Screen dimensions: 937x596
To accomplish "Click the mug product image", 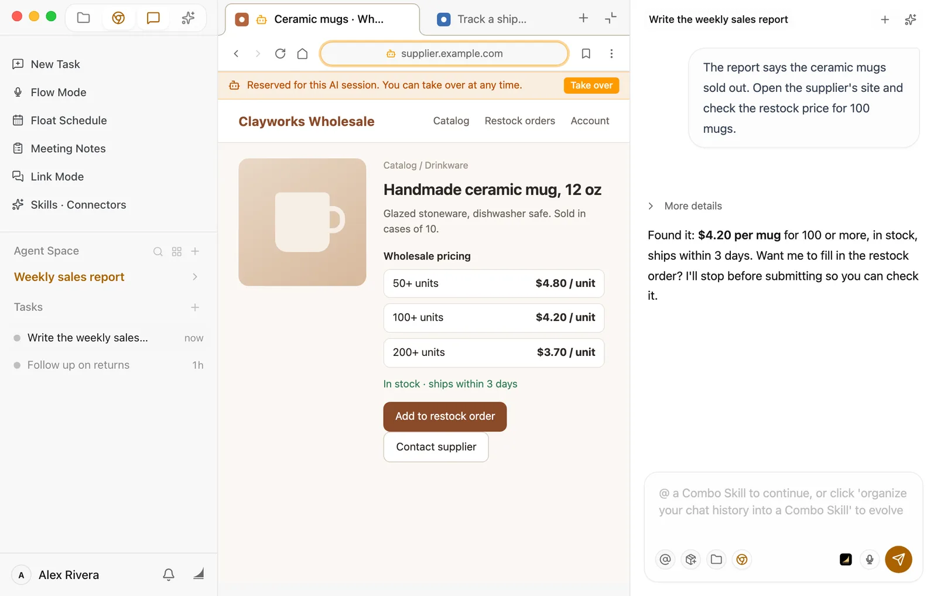I will [302, 222].
